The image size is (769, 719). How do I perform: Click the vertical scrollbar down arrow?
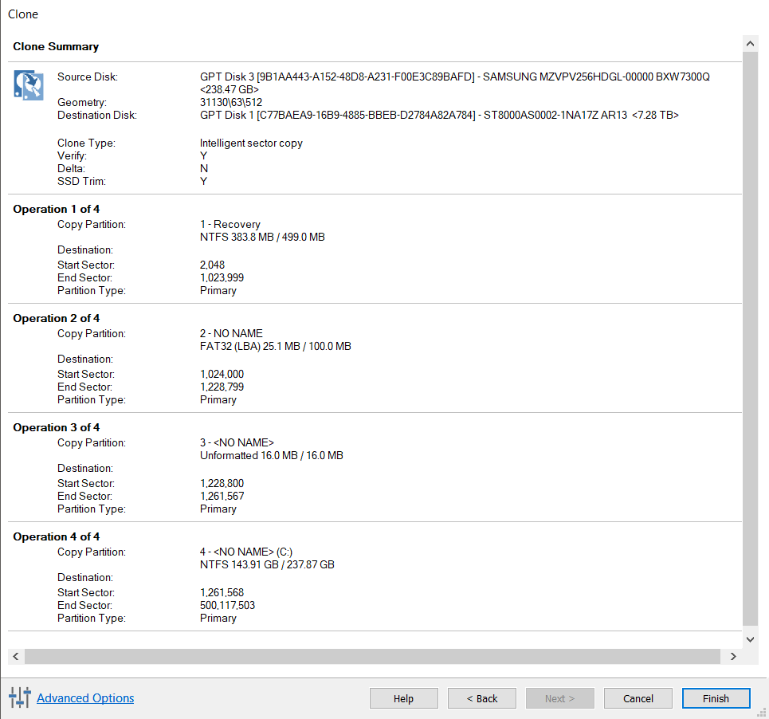(x=750, y=639)
